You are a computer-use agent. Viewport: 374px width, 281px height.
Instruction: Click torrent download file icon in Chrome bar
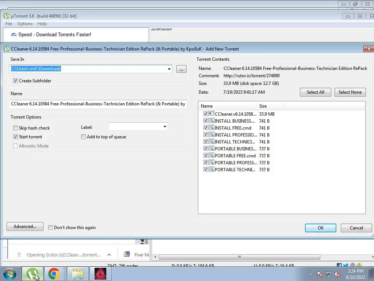point(19,255)
